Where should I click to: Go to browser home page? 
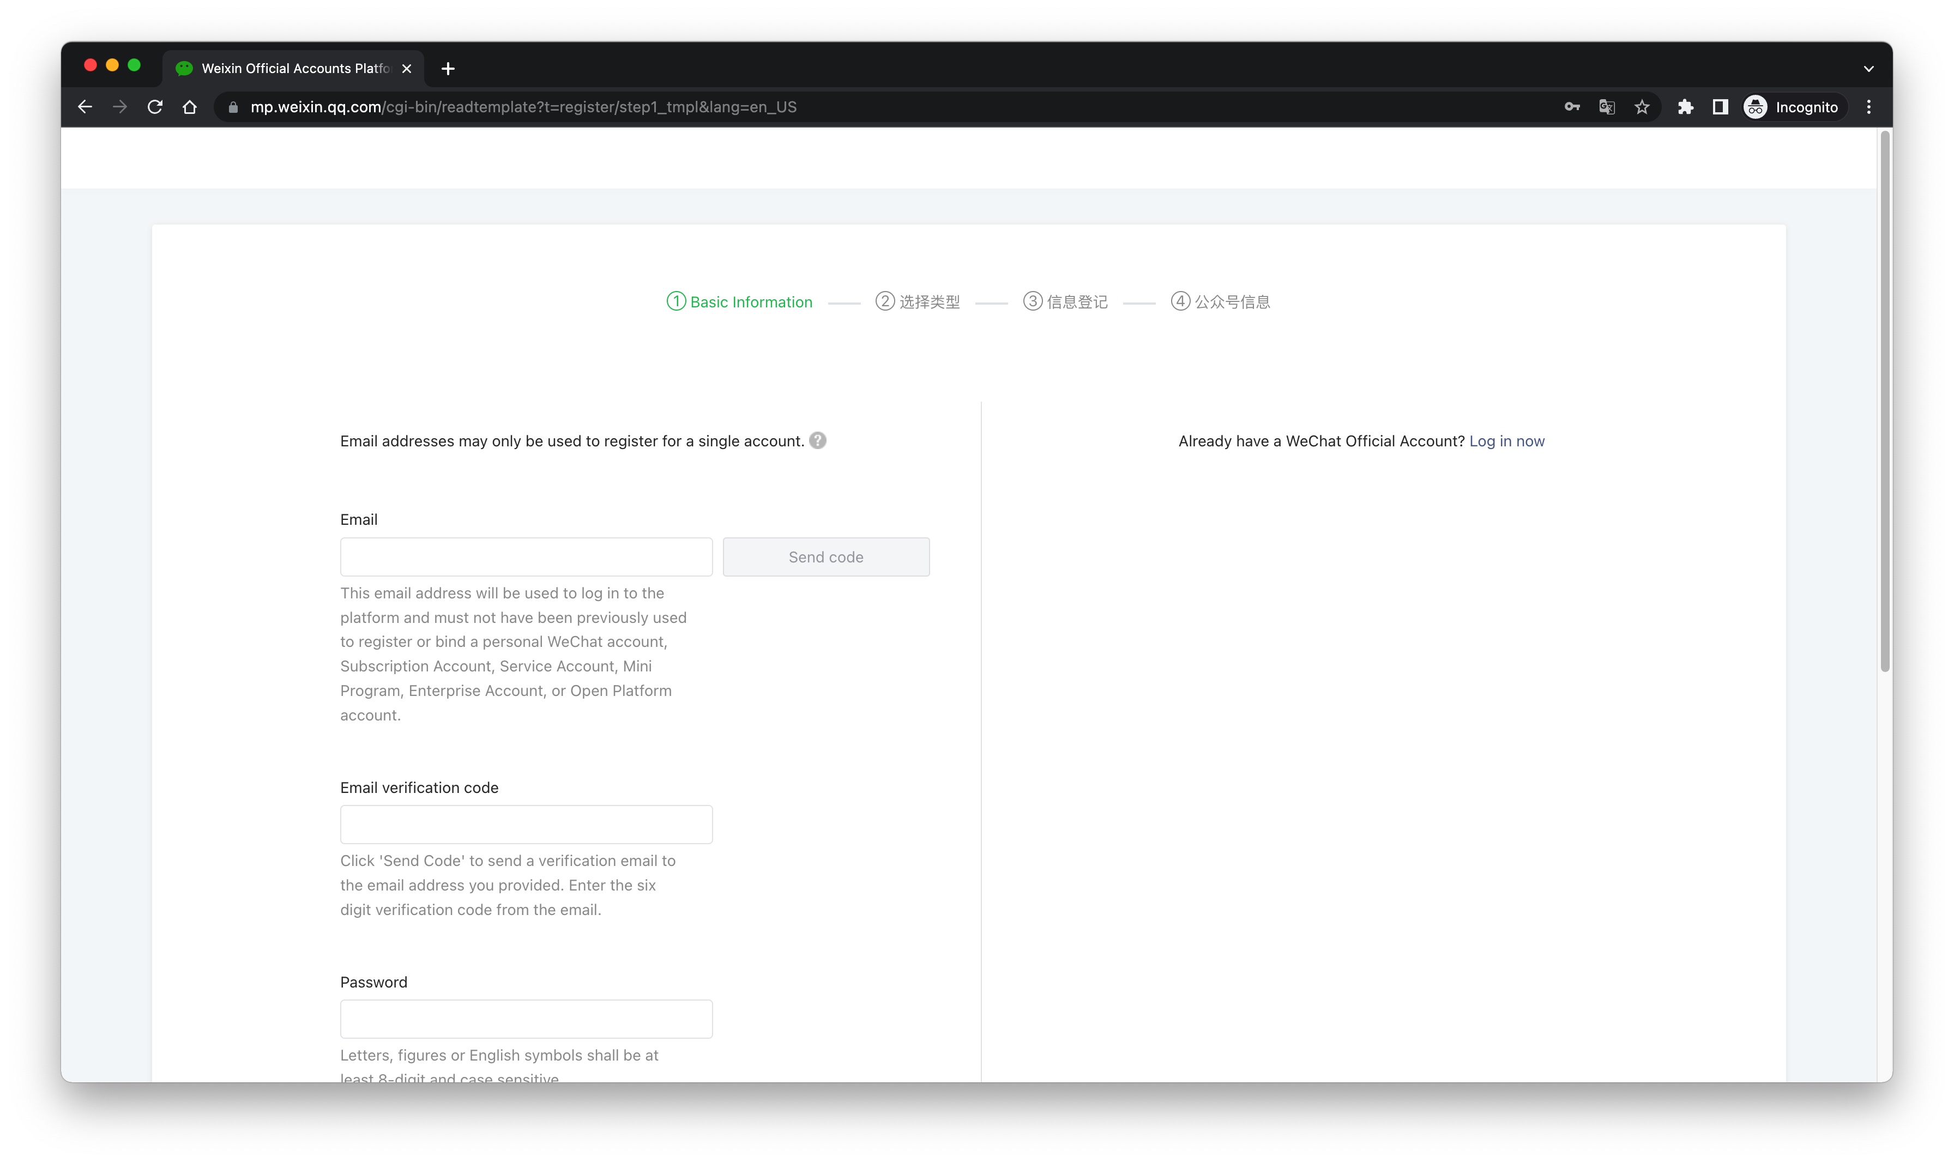(190, 107)
